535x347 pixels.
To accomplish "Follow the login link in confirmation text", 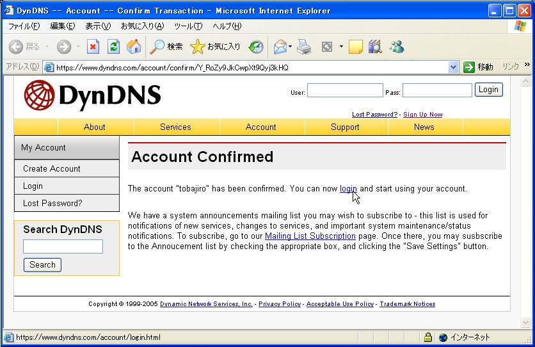I will 348,189.
